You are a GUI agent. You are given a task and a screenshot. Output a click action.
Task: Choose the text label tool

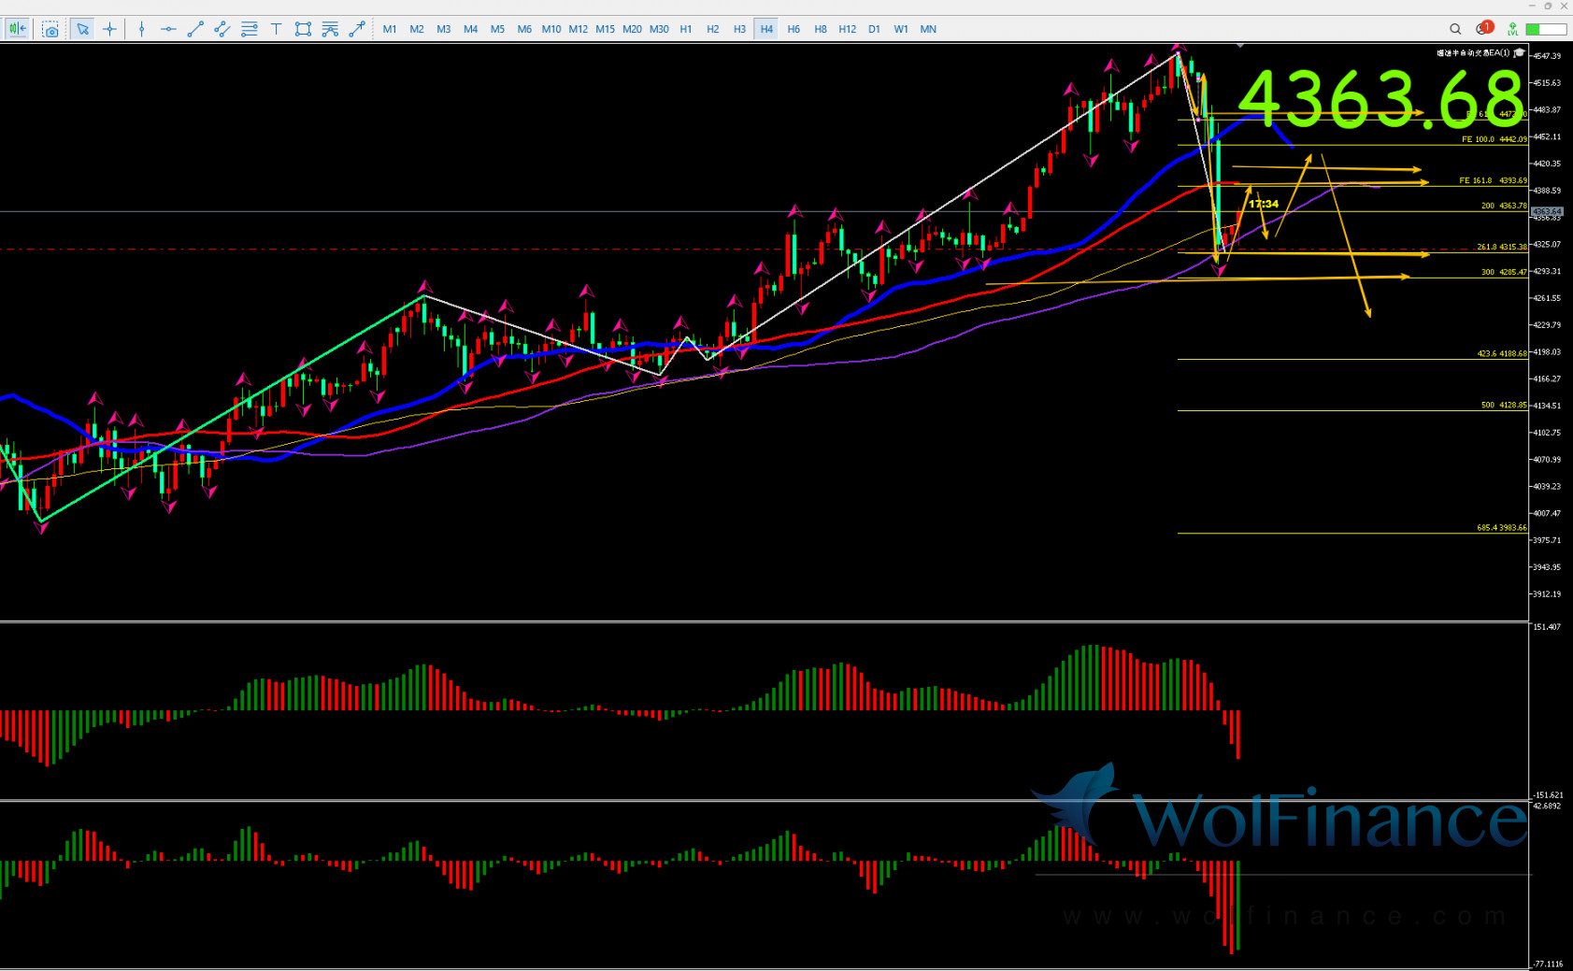(x=277, y=29)
